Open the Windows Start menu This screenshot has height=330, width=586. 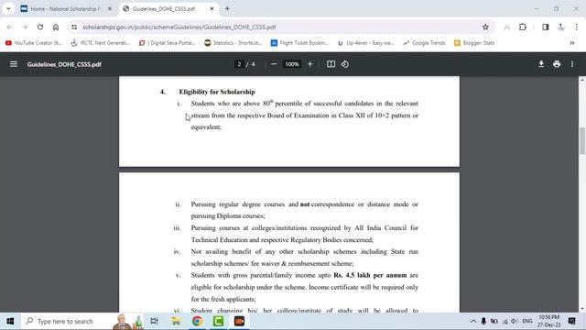tap(10, 321)
